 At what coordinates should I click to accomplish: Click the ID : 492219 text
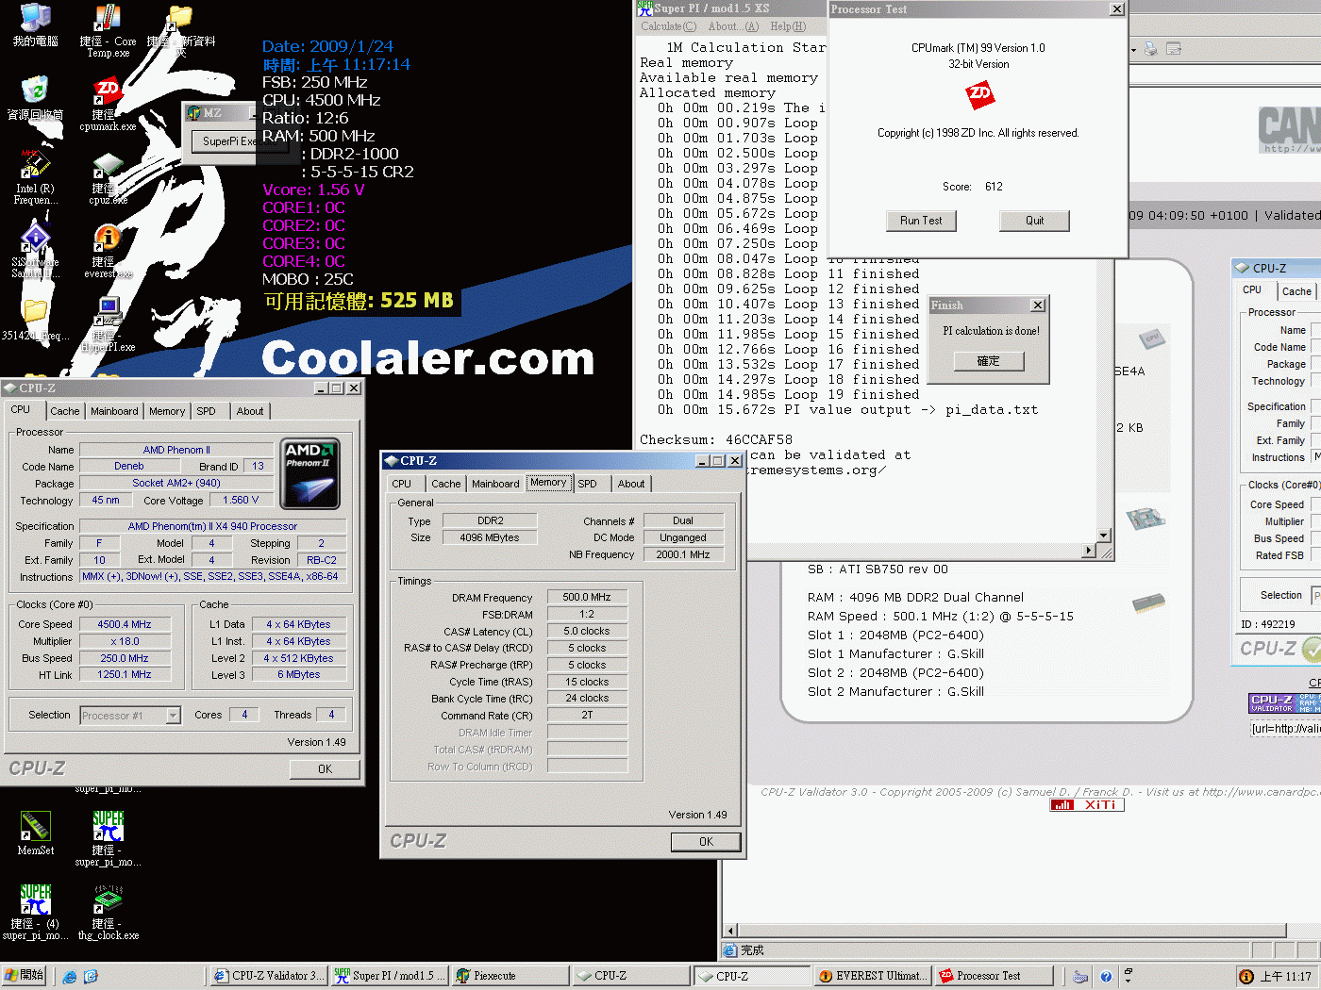click(x=1267, y=624)
